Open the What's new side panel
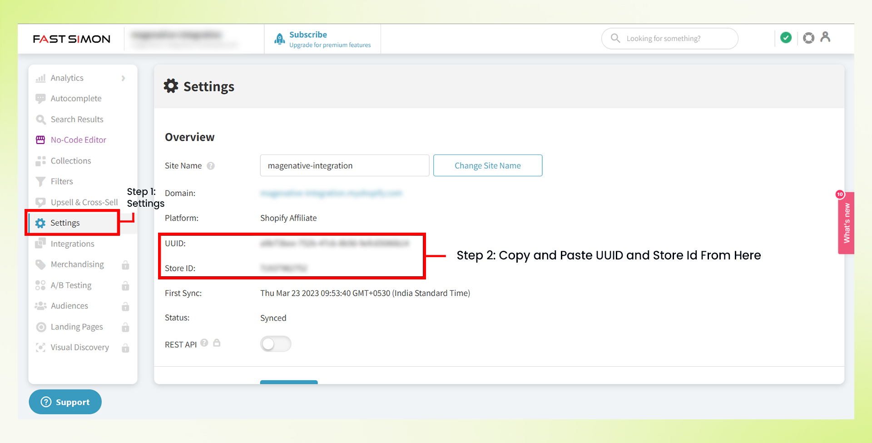The height and width of the screenshot is (443, 872). [846, 223]
